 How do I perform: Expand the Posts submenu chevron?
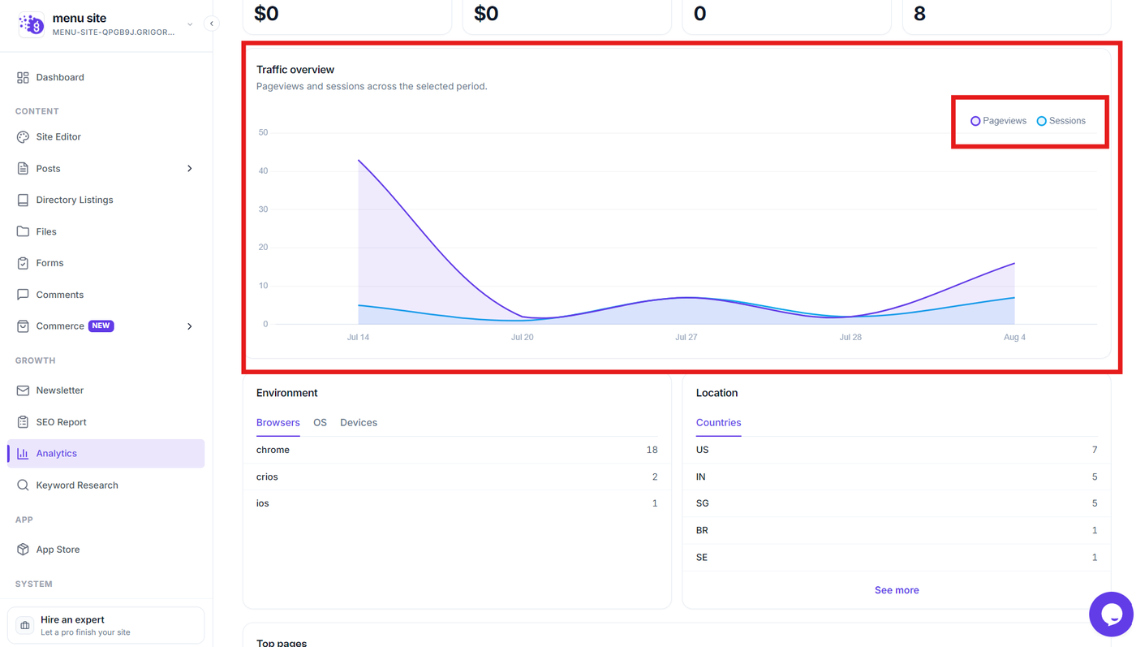[x=190, y=169]
